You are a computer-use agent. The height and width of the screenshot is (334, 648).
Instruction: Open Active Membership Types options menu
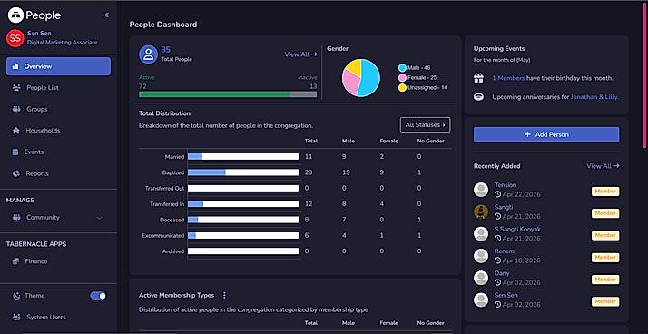(x=224, y=295)
